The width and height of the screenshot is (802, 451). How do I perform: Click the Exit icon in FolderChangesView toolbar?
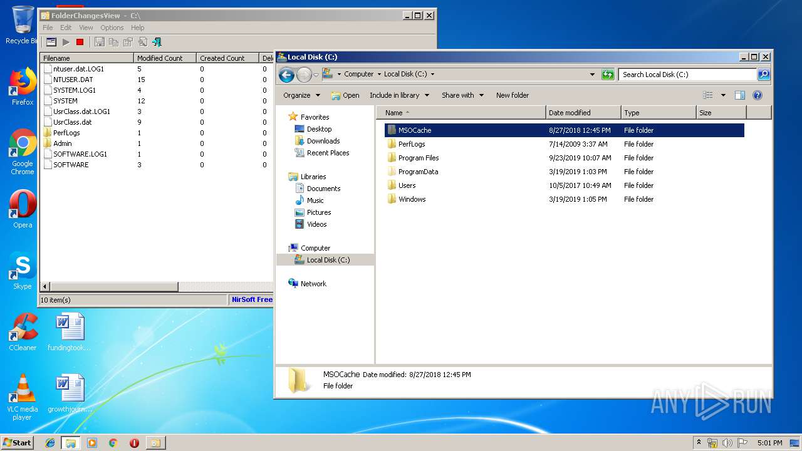[x=157, y=42]
